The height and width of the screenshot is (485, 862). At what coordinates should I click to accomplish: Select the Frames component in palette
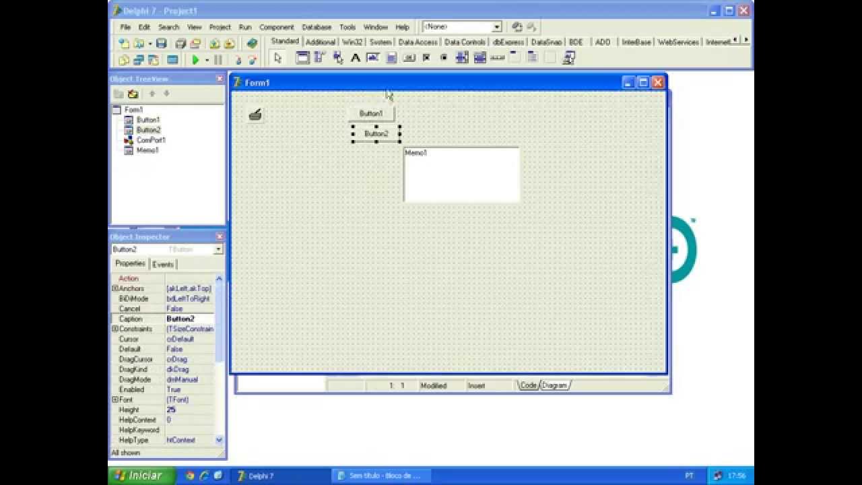point(302,58)
